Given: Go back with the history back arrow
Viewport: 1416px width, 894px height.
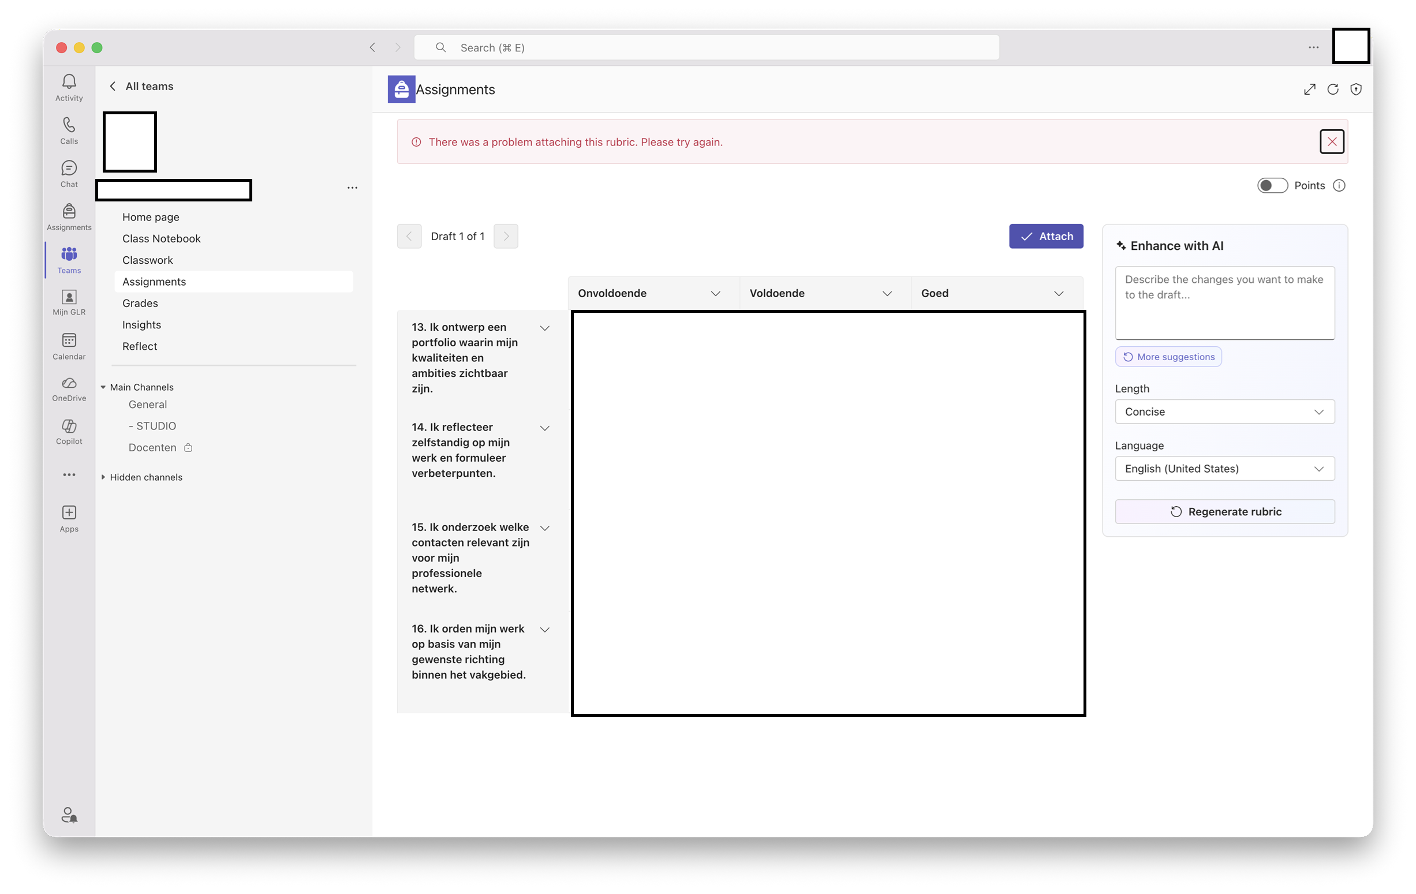Looking at the screenshot, I should [x=372, y=47].
